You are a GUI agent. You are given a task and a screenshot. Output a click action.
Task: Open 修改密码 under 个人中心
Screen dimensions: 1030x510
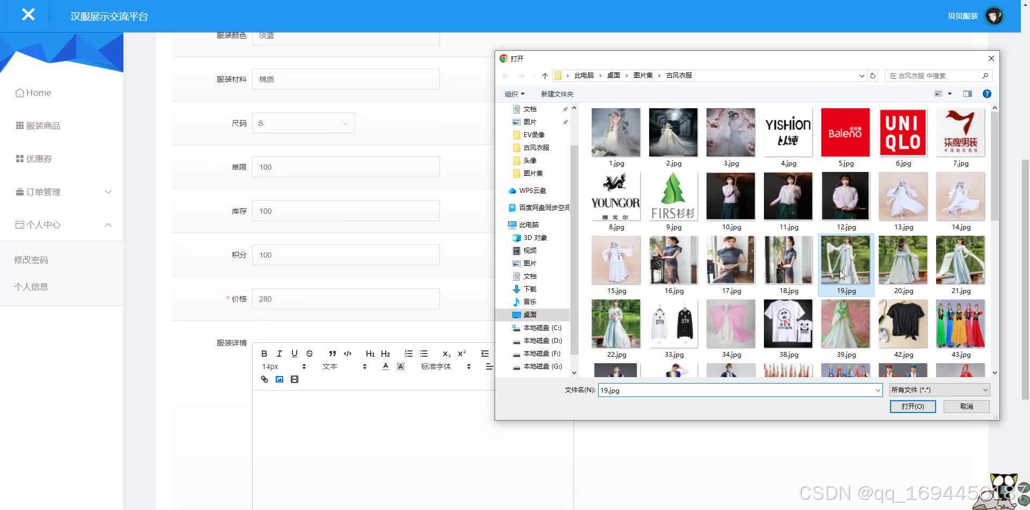31,260
